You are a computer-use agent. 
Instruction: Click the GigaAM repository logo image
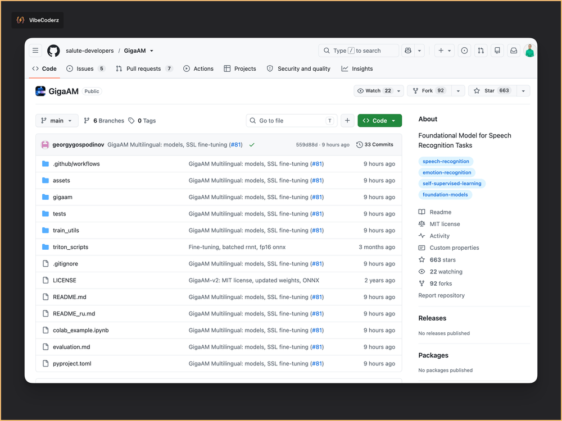pyautogui.click(x=40, y=91)
